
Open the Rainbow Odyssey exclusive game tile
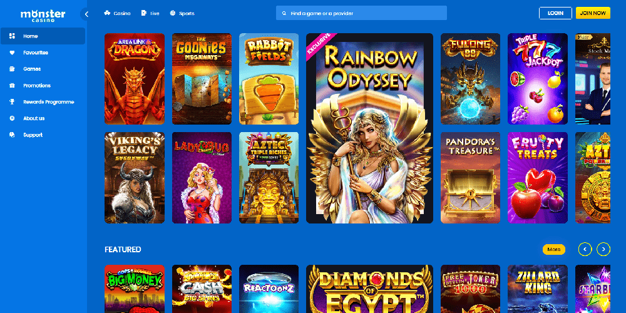pos(369,128)
